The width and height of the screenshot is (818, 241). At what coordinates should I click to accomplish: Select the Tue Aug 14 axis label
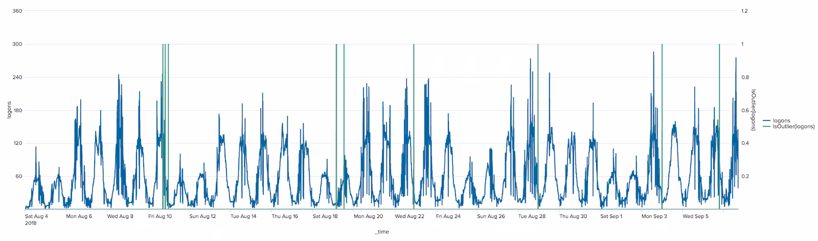[x=243, y=216]
